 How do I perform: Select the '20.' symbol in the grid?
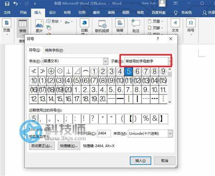(103, 99)
